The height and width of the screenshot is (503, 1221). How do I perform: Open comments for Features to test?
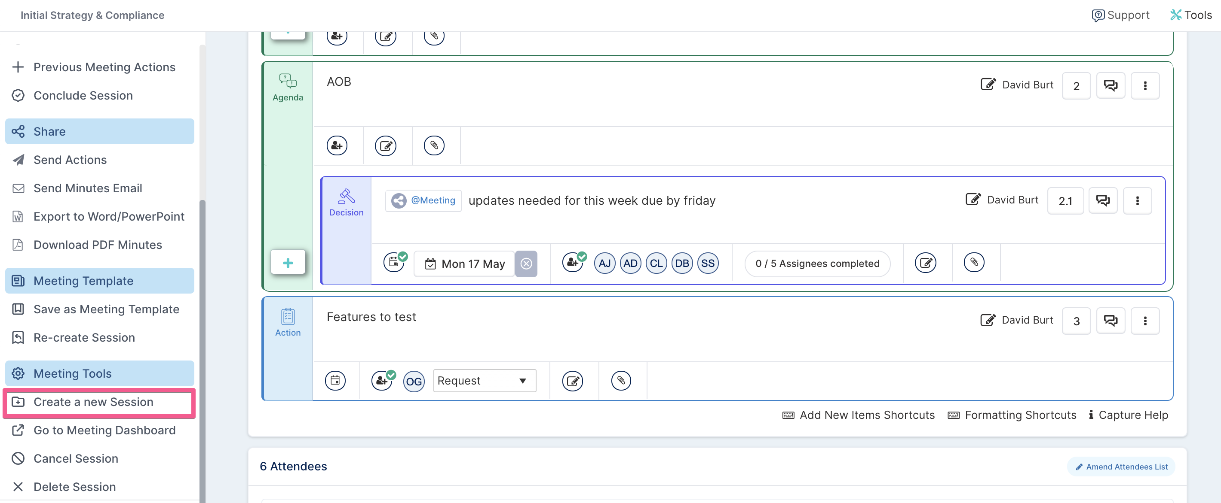(1111, 321)
